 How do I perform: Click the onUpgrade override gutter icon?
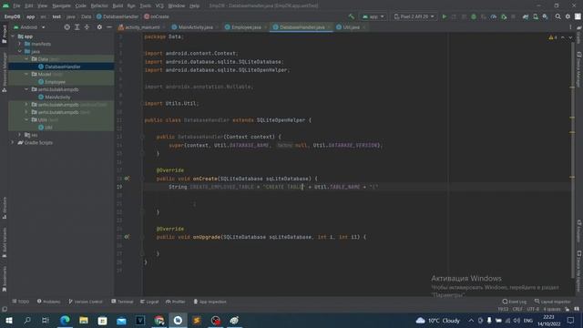point(127,237)
